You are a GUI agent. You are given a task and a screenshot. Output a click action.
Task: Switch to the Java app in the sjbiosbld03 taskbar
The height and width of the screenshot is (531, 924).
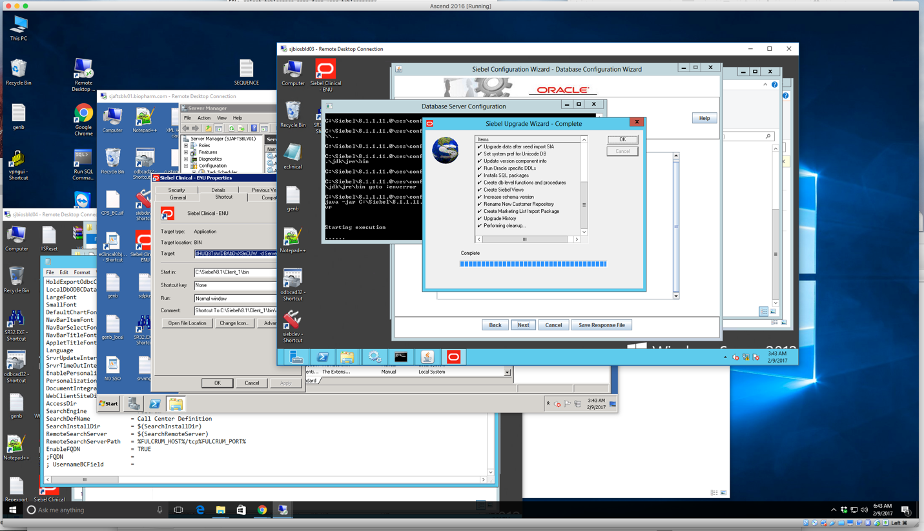[x=427, y=357]
